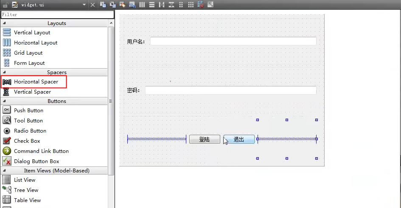Apply Lay Out in a Form Layout
Viewport: 401px width, 208px height.
tap(181, 5)
